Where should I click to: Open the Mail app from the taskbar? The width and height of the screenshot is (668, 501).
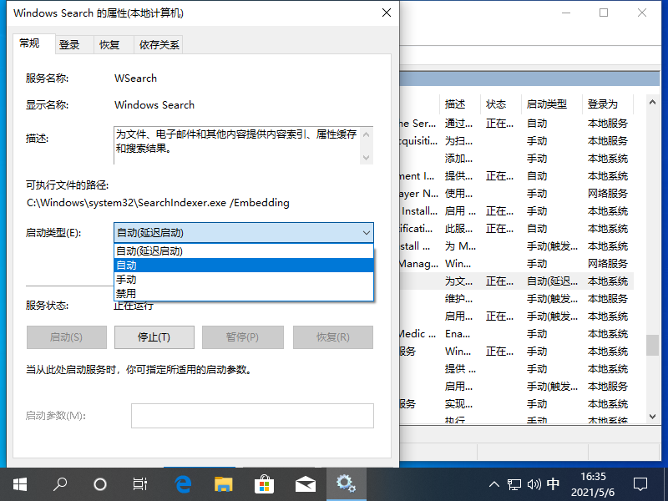305,483
